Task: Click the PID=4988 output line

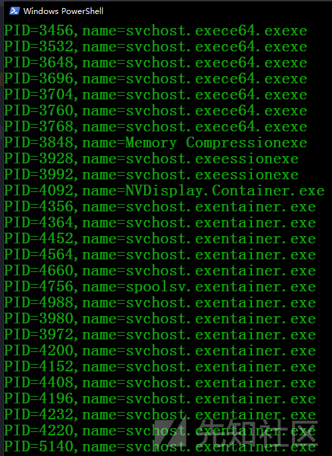Action: (x=160, y=303)
